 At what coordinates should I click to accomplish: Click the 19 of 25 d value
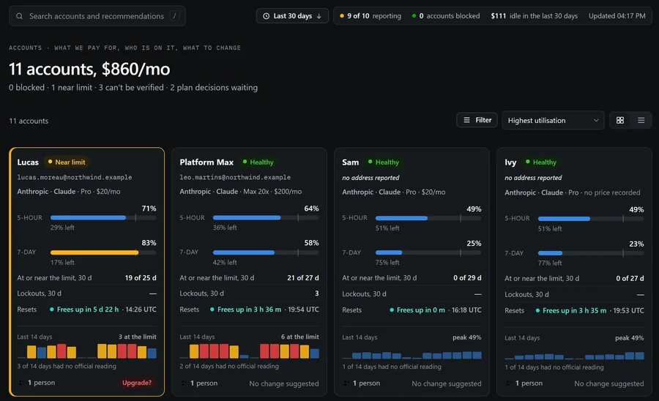tap(141, 278)
